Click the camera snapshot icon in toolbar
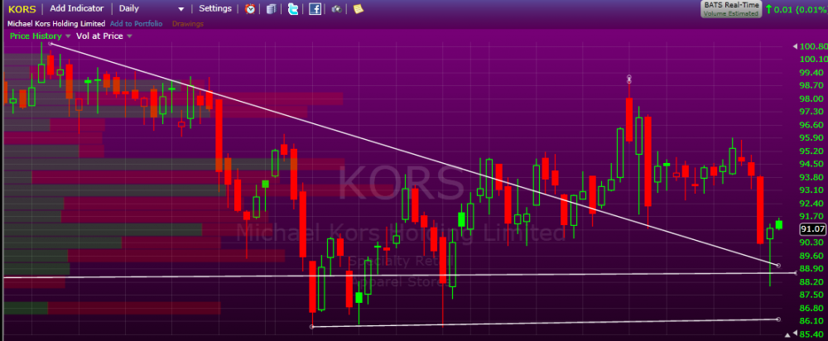 [x=336, y=9]
